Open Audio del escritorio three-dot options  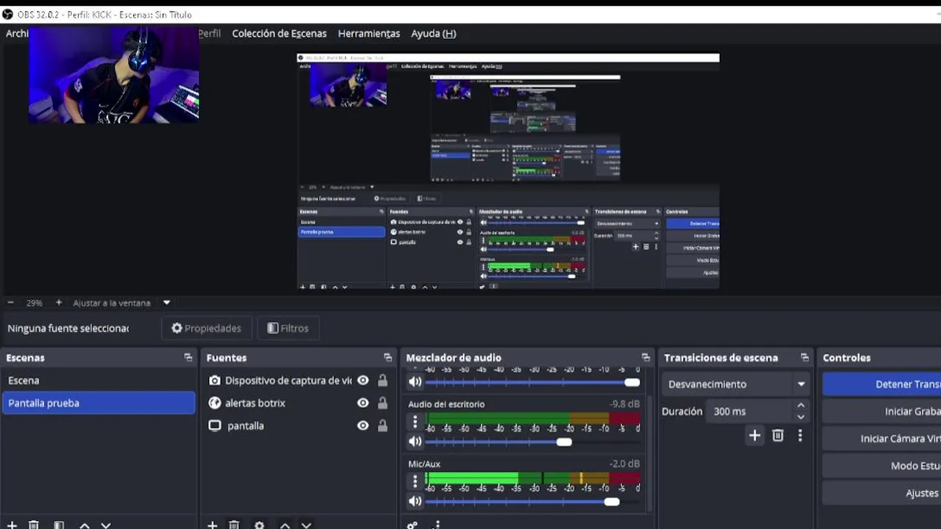(415, 422)
